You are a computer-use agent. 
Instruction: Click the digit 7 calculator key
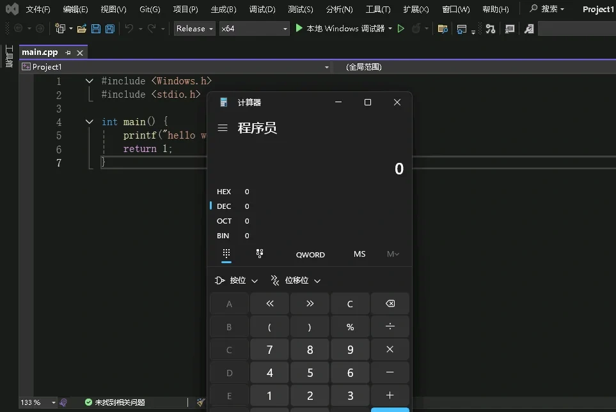point(269,349)
